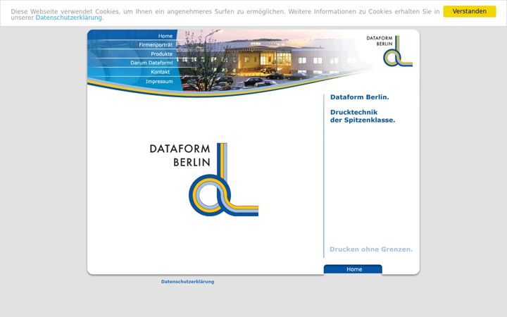This screenshot has width=507, height=317.
Task: Open the footer Datenschutzerklärung link
Action: coord(187,281)
